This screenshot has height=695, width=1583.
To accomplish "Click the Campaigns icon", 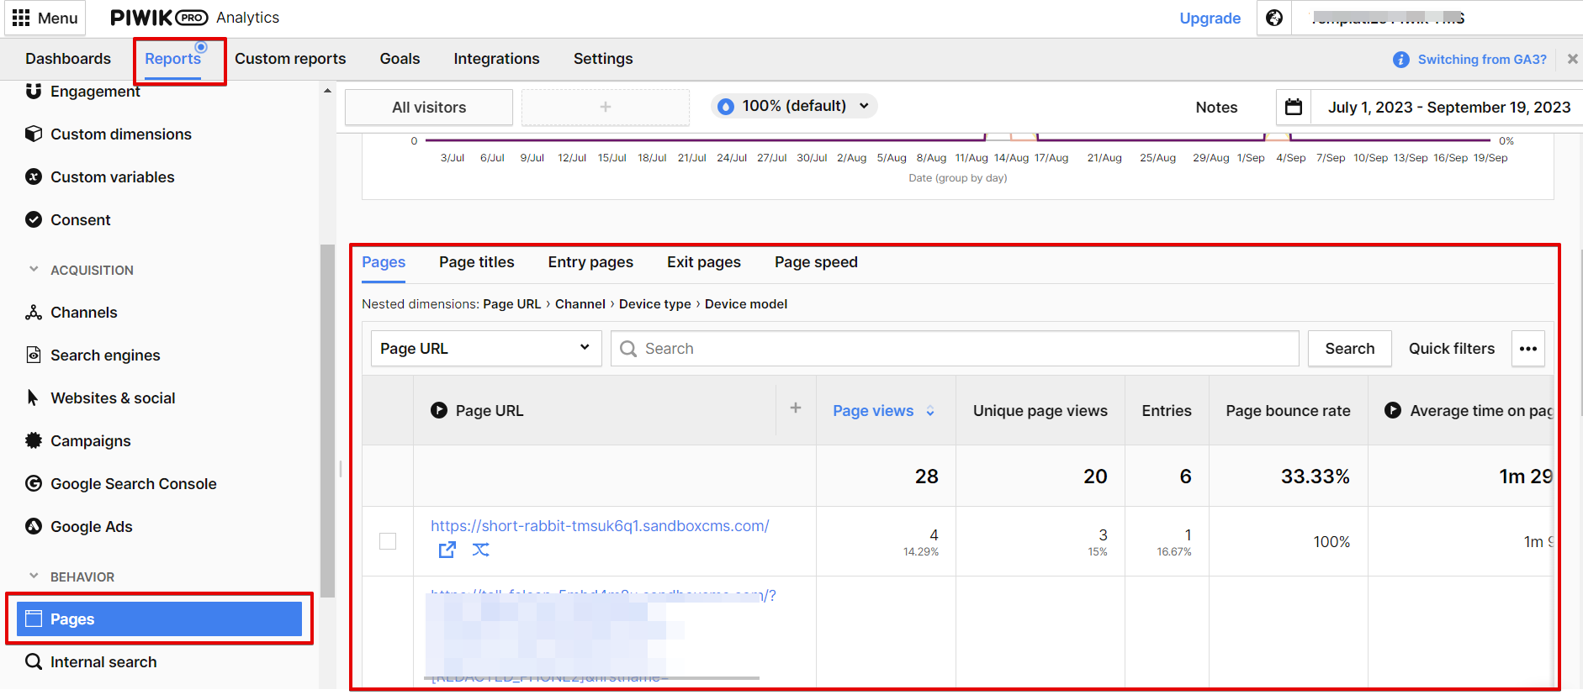I will point(34,440).
